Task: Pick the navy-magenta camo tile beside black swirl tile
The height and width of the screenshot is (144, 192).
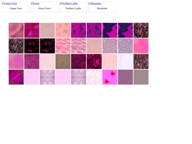Action: tap(126, 30)
